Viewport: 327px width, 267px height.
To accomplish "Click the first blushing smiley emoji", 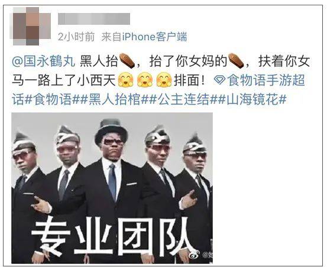I will coord(125,80).
